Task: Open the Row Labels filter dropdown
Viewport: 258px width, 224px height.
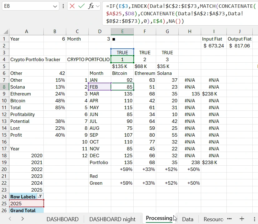Action: (x=40, y=197)
